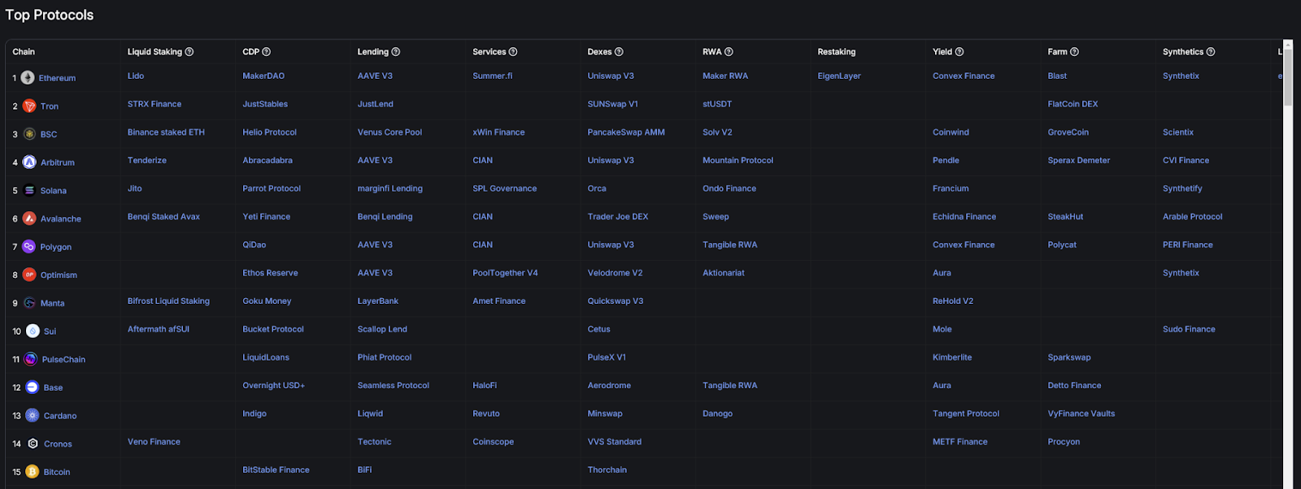Open the Veno Finance link
Screen dimensions: 1301x489
154,442
